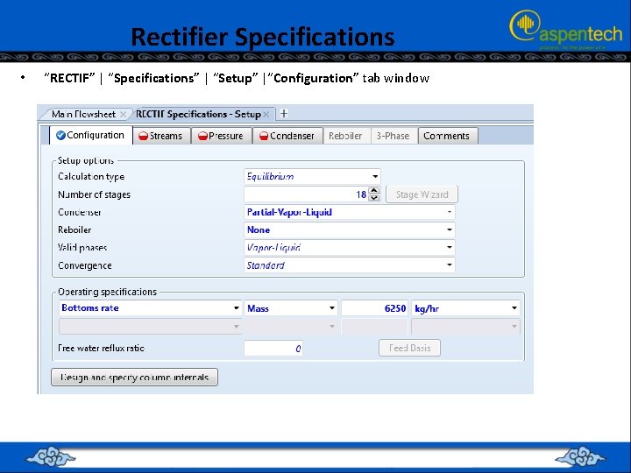Click the Free water reflux ratio label
Screen dimensions: 631x473
pyautogui.click(x=101, y=349)
